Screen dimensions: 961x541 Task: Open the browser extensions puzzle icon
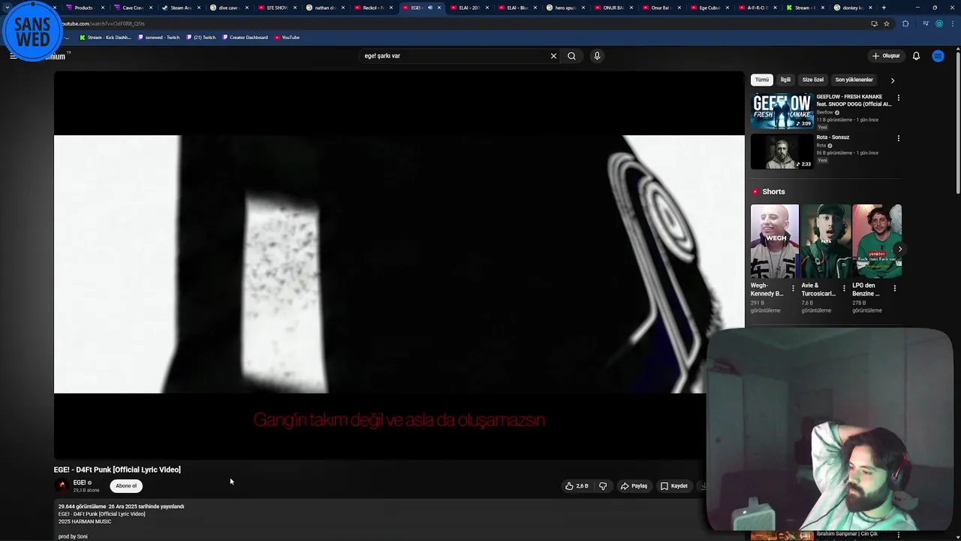pos(905,23)
